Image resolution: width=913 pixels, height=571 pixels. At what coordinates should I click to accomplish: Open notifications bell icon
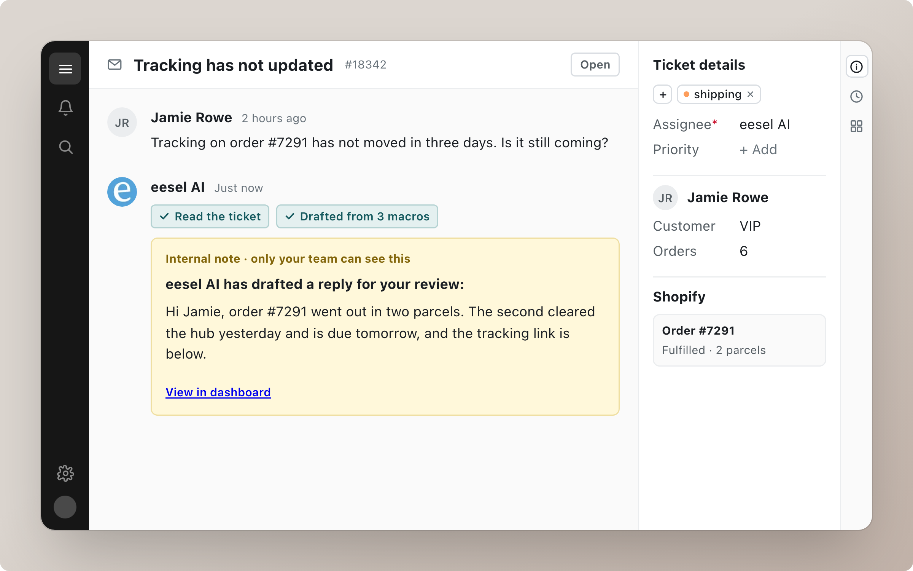pyautogui.click(x=65, y=108)
